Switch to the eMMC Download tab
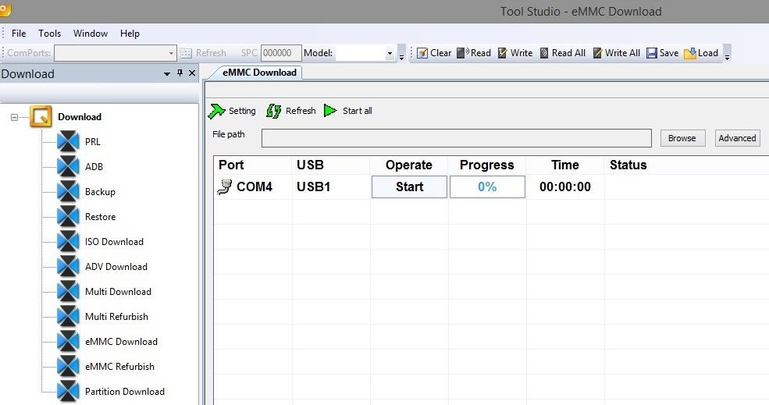The height and width of the screenshot is (405, 769). click(x=259, y=73)
